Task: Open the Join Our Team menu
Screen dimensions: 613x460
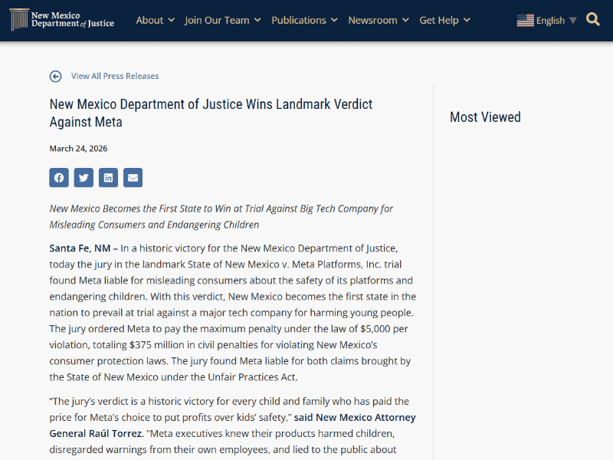Action: 218,20
